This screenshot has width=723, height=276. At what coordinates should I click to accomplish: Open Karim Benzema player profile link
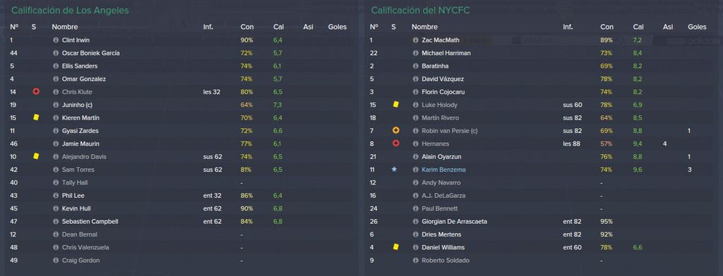(443, 170)
